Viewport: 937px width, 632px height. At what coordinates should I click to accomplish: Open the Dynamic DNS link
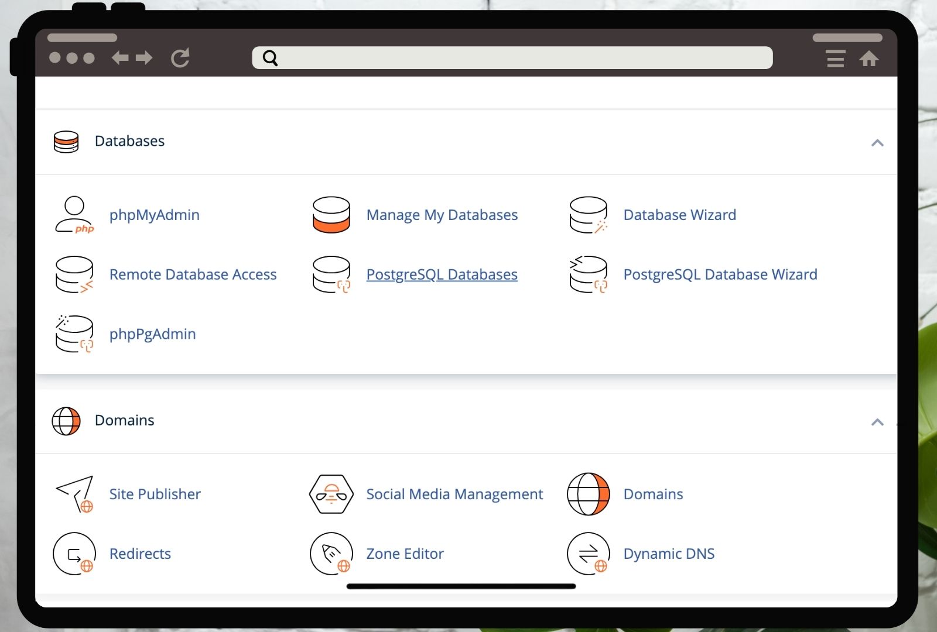tap(669, 554)
